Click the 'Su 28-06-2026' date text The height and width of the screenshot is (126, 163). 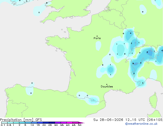[x=108, y=120]
